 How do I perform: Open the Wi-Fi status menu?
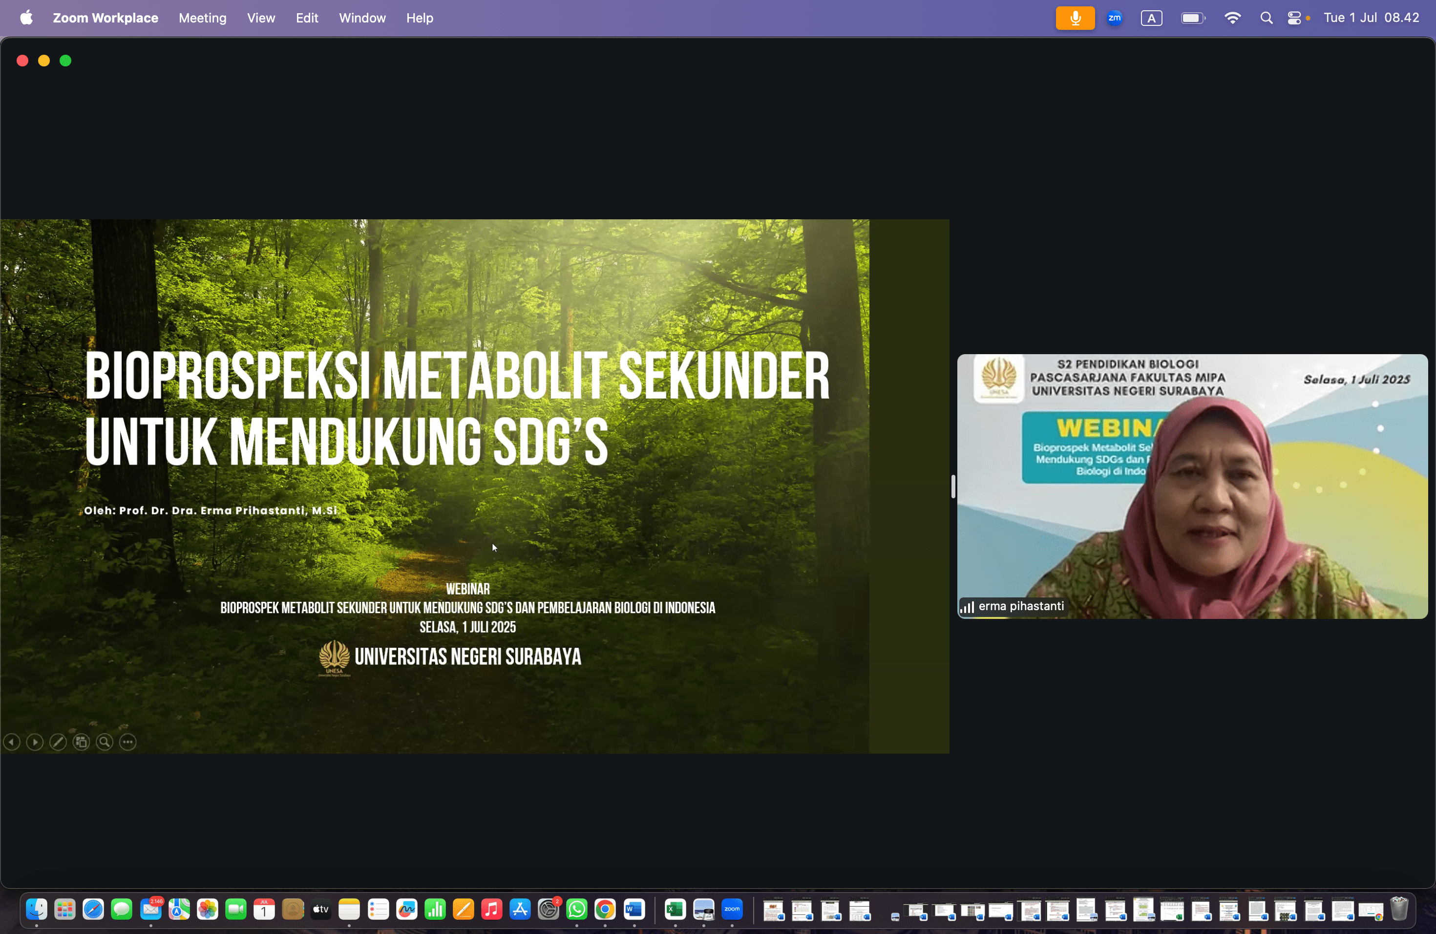pos(1232,18)
